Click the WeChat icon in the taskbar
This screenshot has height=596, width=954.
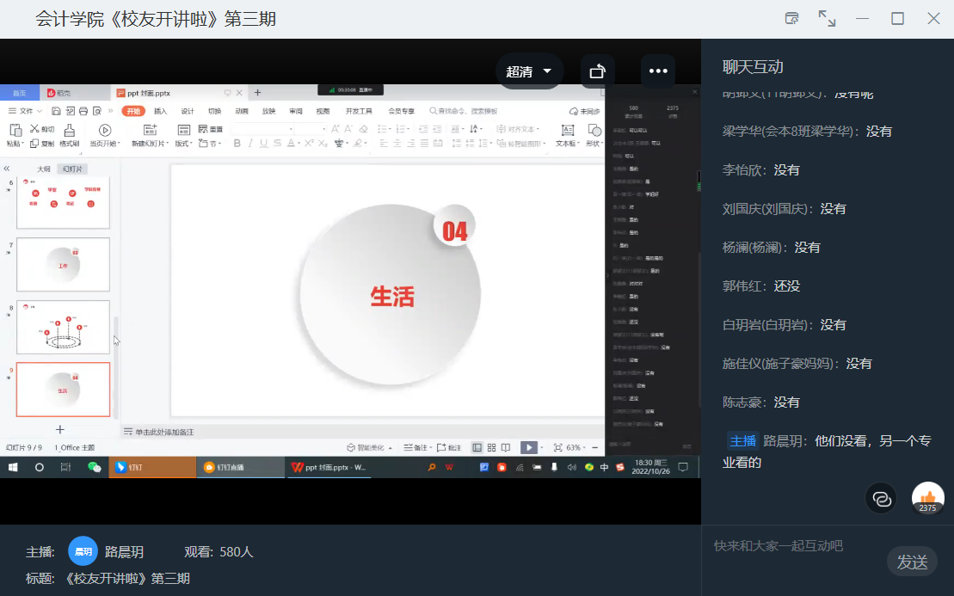click(x=94, y=467)
